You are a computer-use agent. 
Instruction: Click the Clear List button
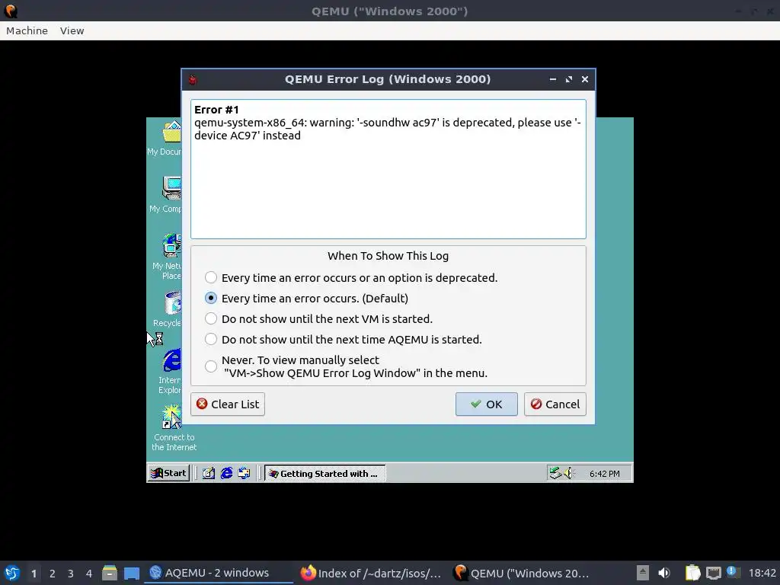[x=228, y=404]
